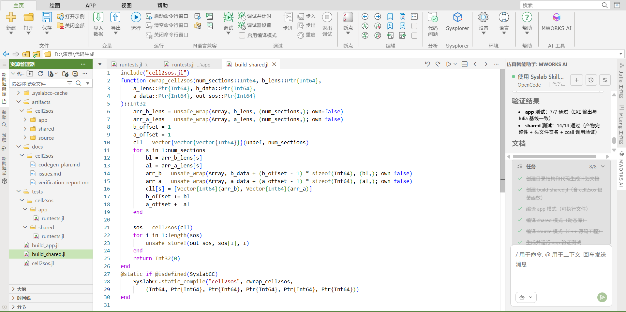Screen dimensions: 626x312
Task: Click the increase indent icon
Action: [390, 35]
